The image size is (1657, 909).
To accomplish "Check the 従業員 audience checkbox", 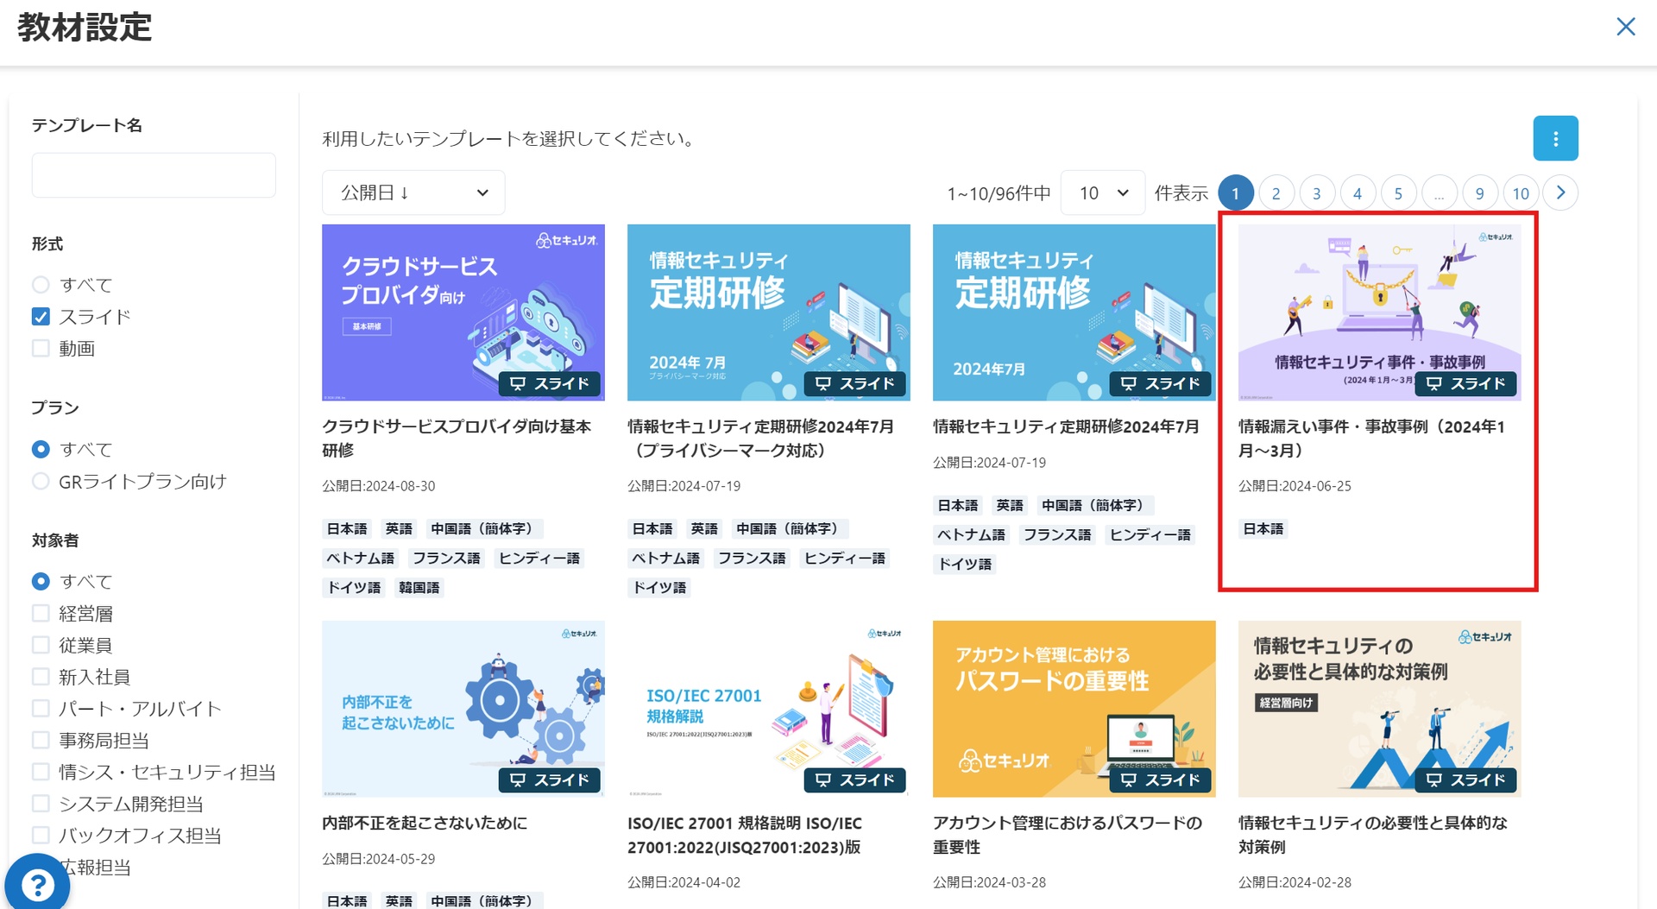I will click(41, 646).
